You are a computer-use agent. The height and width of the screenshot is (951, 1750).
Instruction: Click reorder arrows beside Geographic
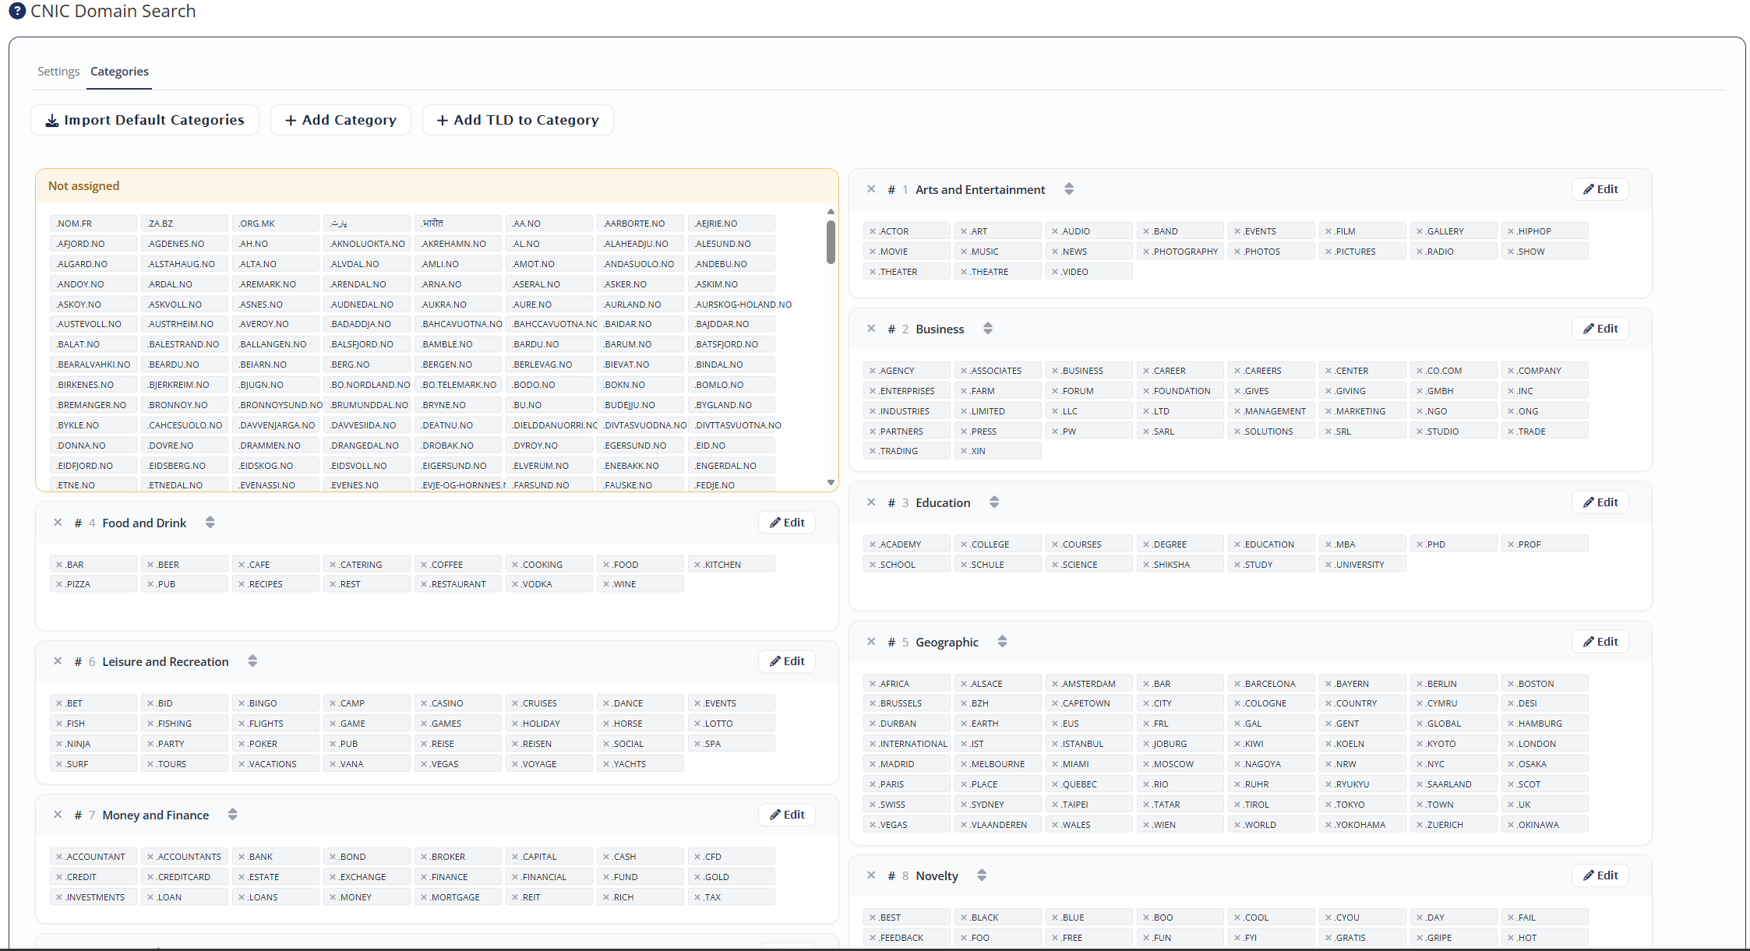point(1002,642)
